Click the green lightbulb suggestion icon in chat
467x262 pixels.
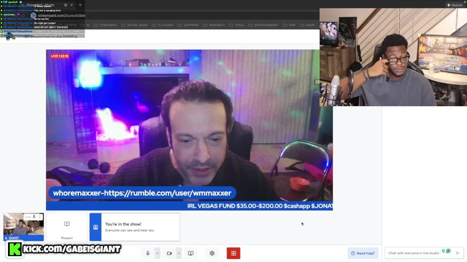[443, 251]
